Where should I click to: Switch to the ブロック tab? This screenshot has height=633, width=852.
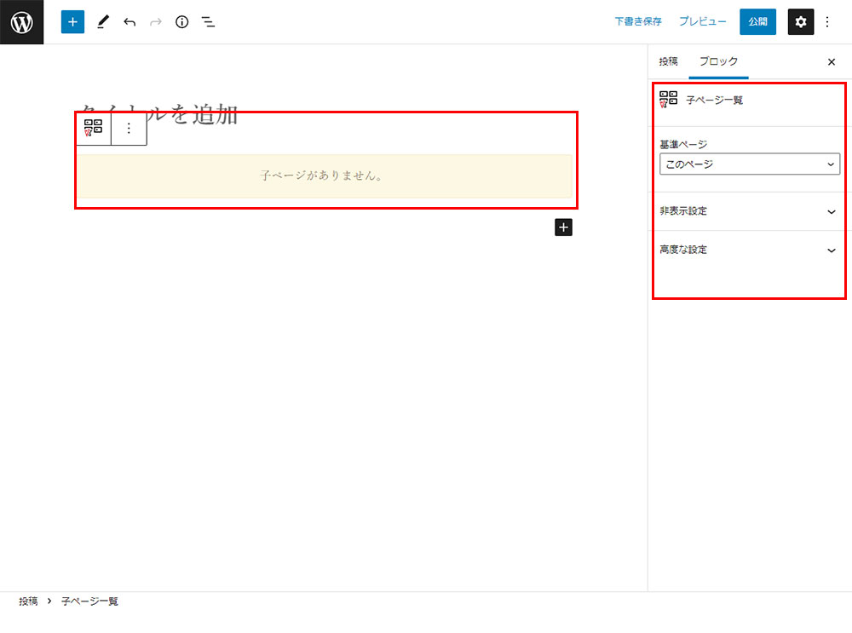point(718,61)
